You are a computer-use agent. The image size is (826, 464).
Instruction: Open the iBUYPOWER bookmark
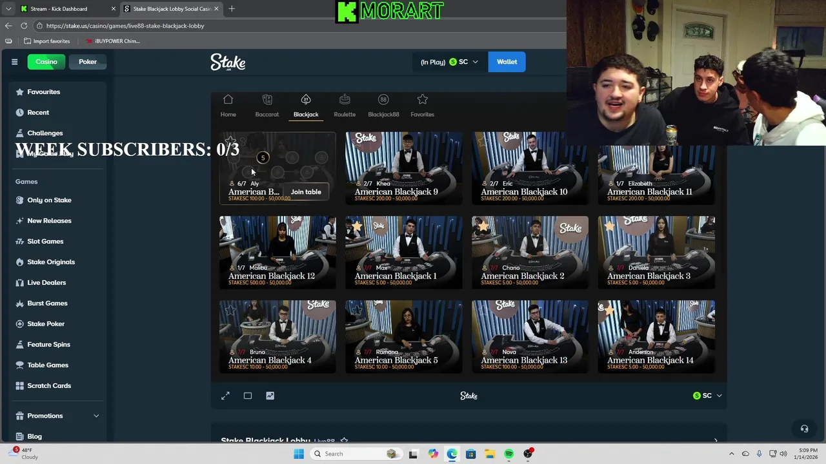tap(112, 41)
